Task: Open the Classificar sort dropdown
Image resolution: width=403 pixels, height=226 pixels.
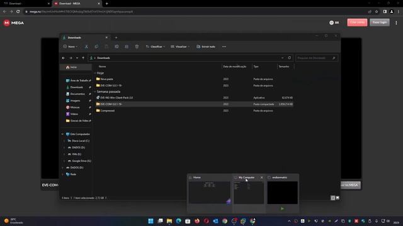Action: click(156, 46)
